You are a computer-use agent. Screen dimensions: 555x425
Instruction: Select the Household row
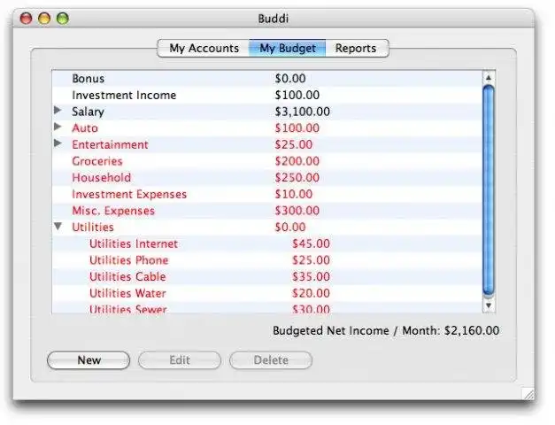pos(267,177)
